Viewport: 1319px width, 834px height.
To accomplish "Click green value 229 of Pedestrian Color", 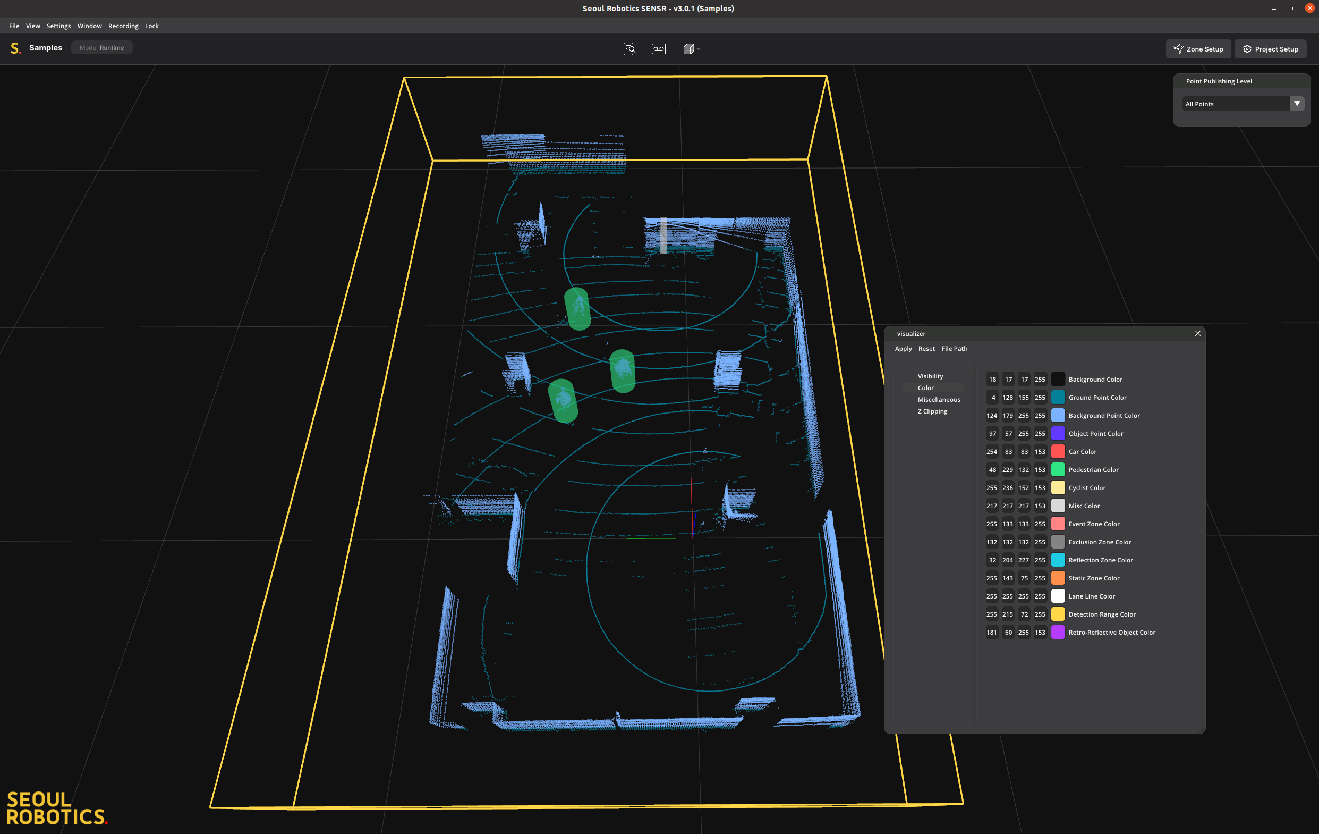I will pyautogui.click(x=1008, y=469).
